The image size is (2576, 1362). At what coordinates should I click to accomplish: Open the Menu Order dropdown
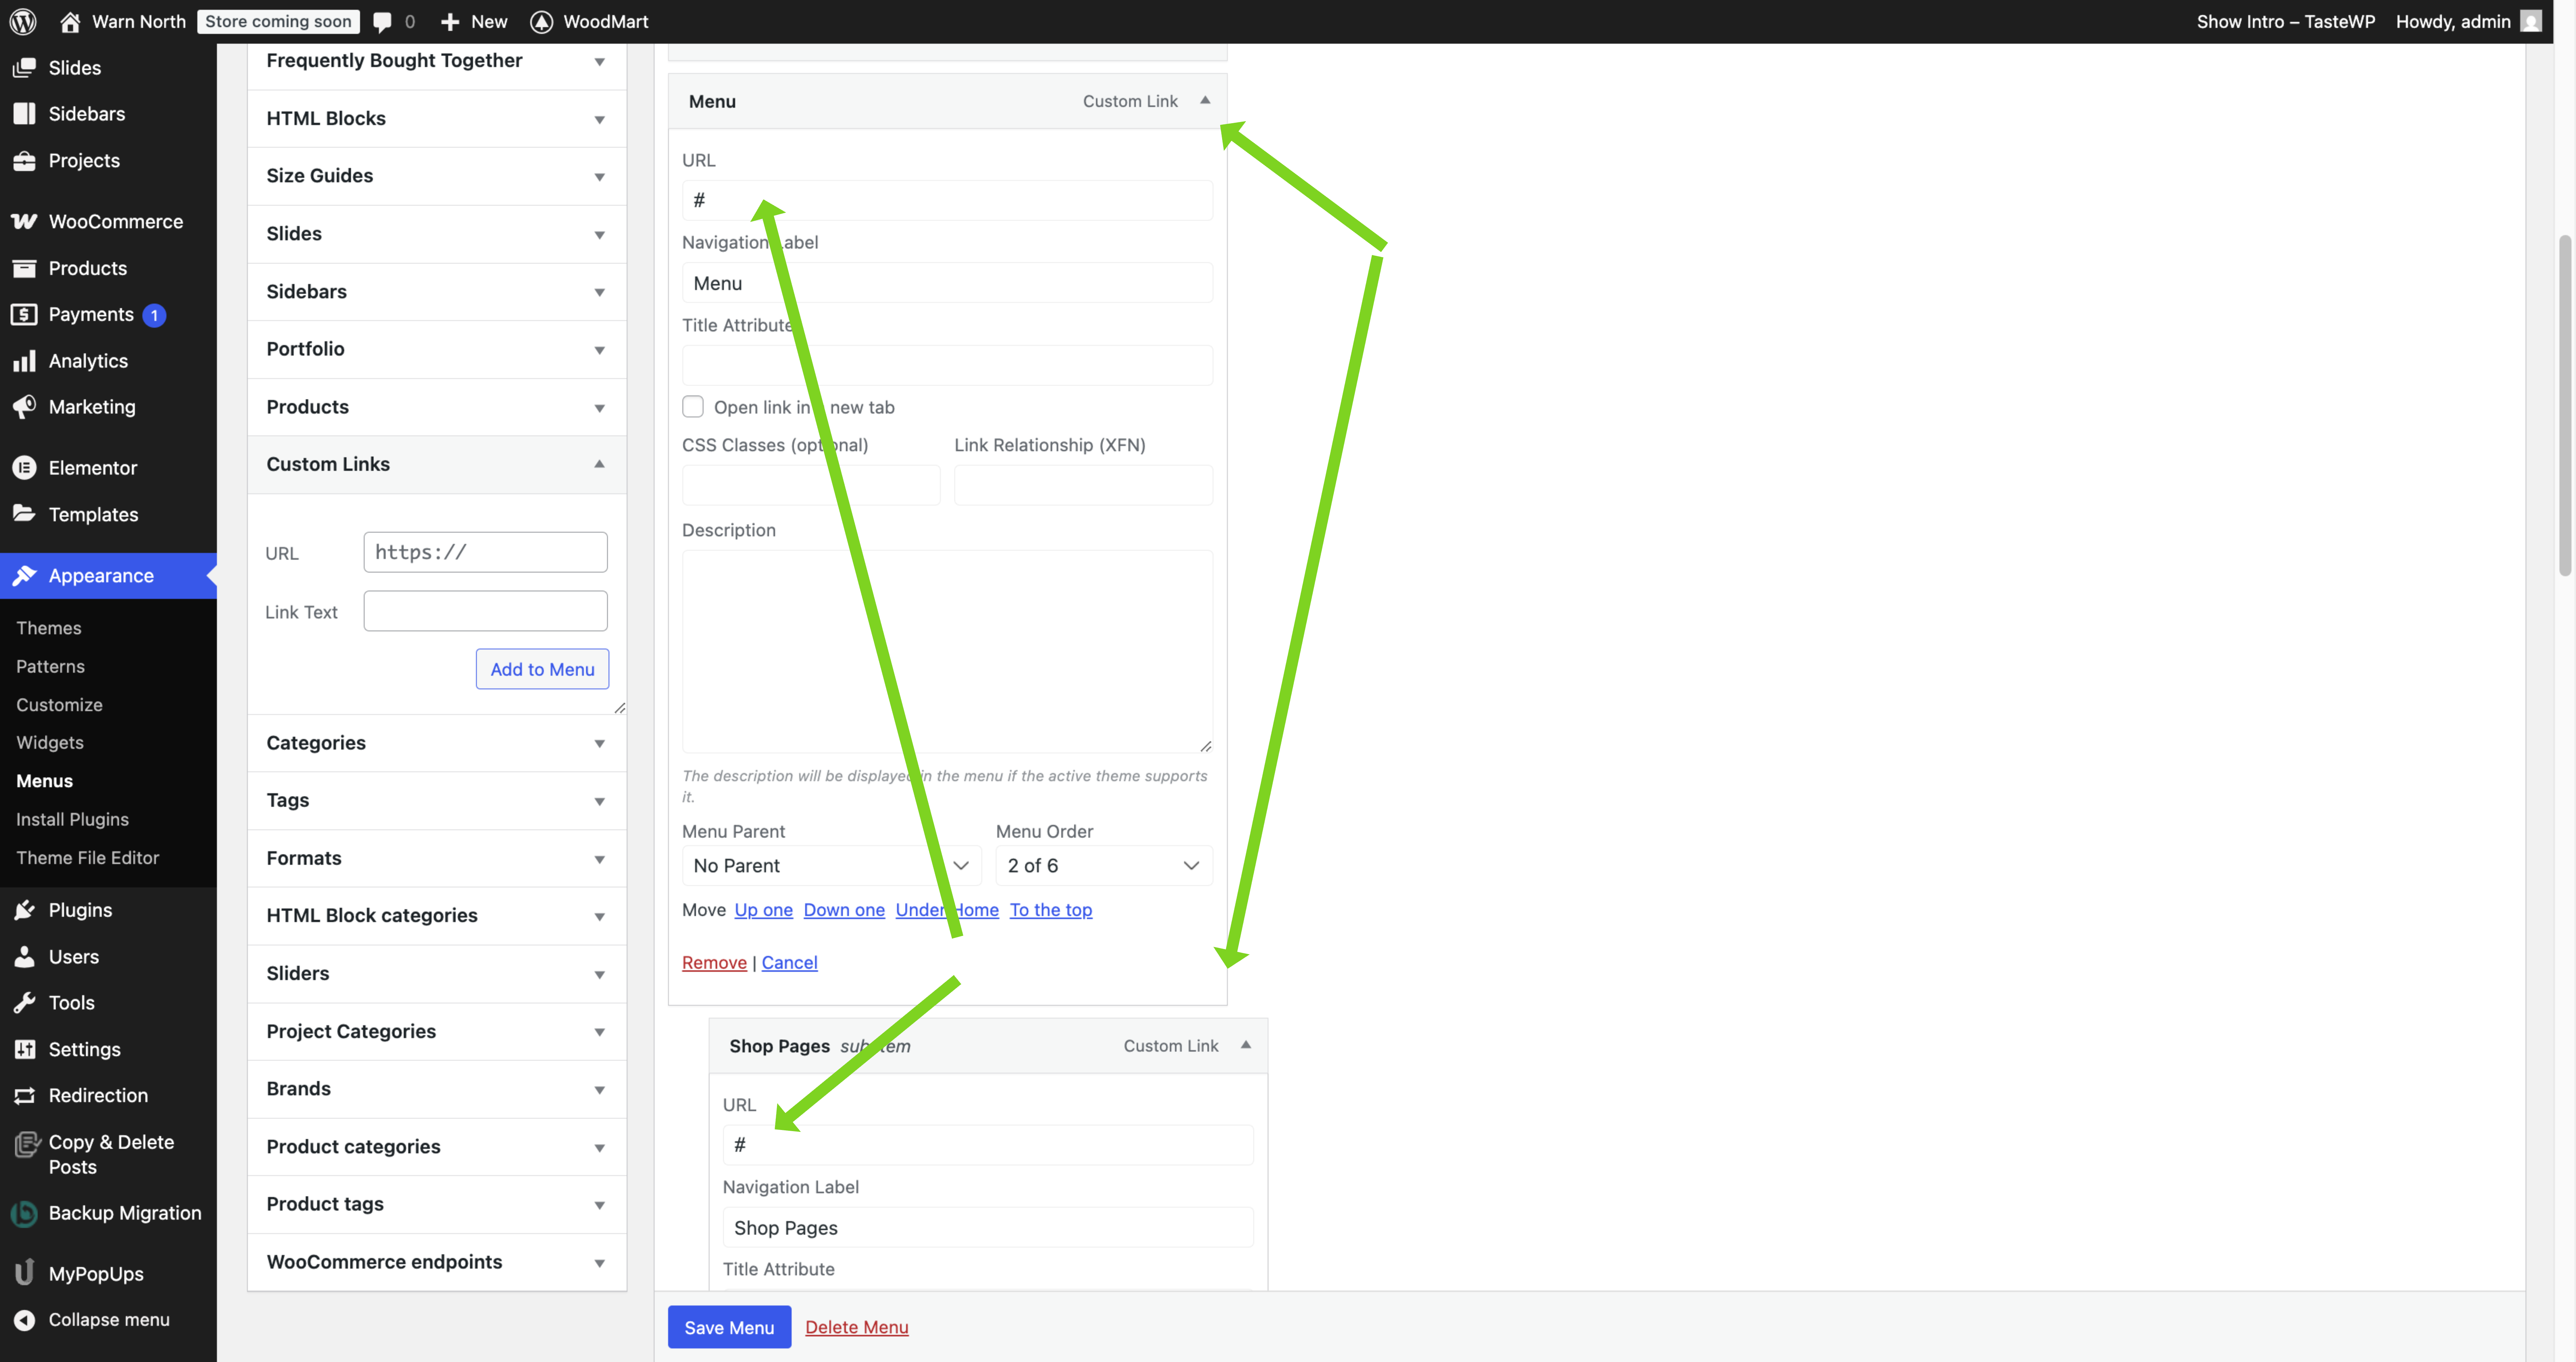1104,865
